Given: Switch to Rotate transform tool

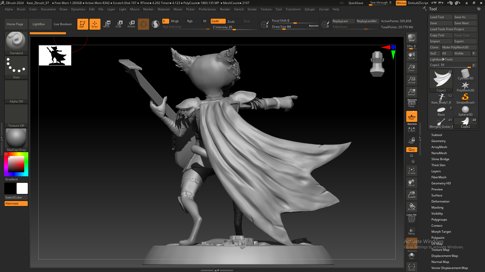Looking at the screenshot, I should click(x=131, y=24).
